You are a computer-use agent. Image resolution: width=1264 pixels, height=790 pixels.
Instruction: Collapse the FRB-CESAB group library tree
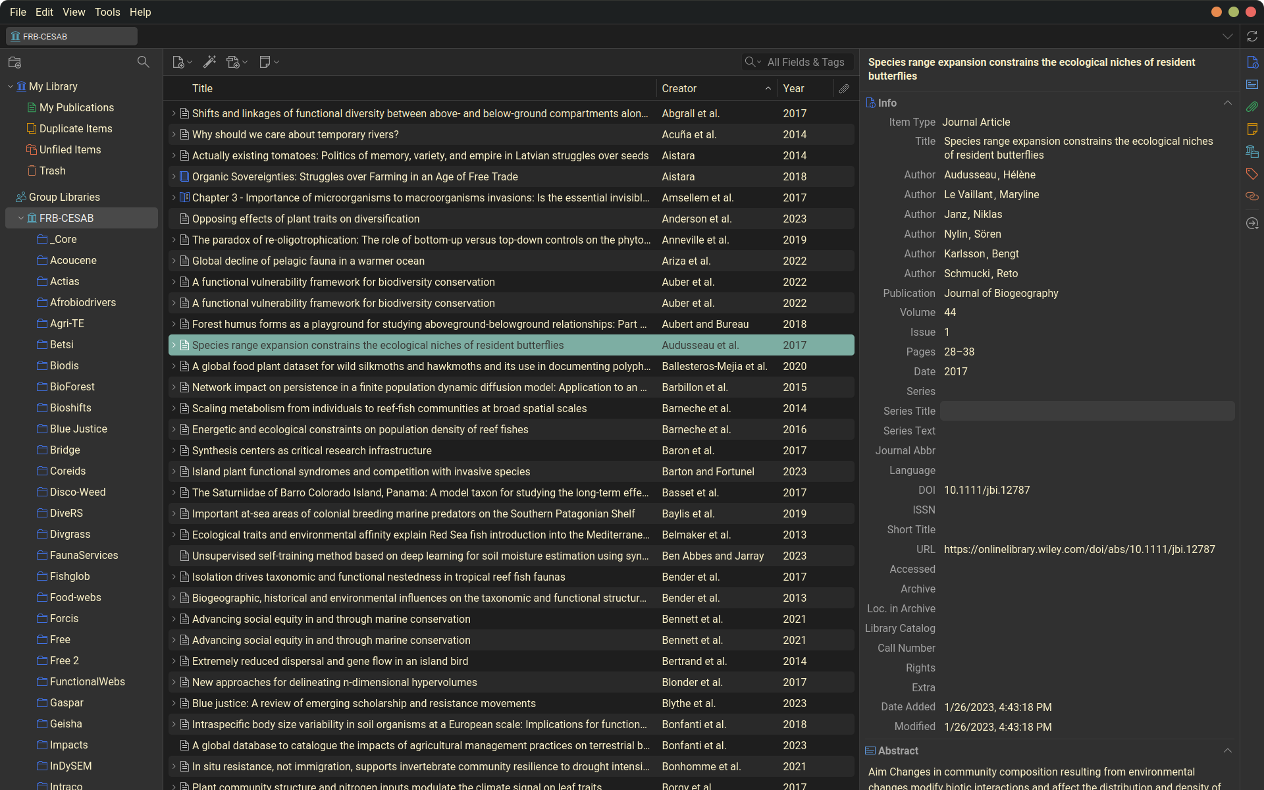coord(21,218)
